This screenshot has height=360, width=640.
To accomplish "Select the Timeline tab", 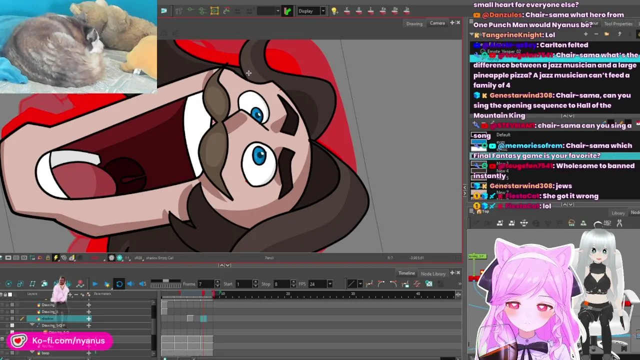I will point(406,273).
